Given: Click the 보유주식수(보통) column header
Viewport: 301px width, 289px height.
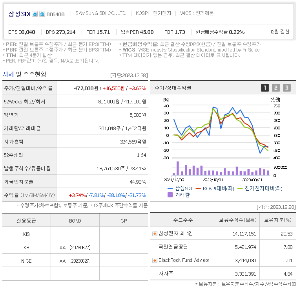Looking at the screenshot, I should point(238,220).
